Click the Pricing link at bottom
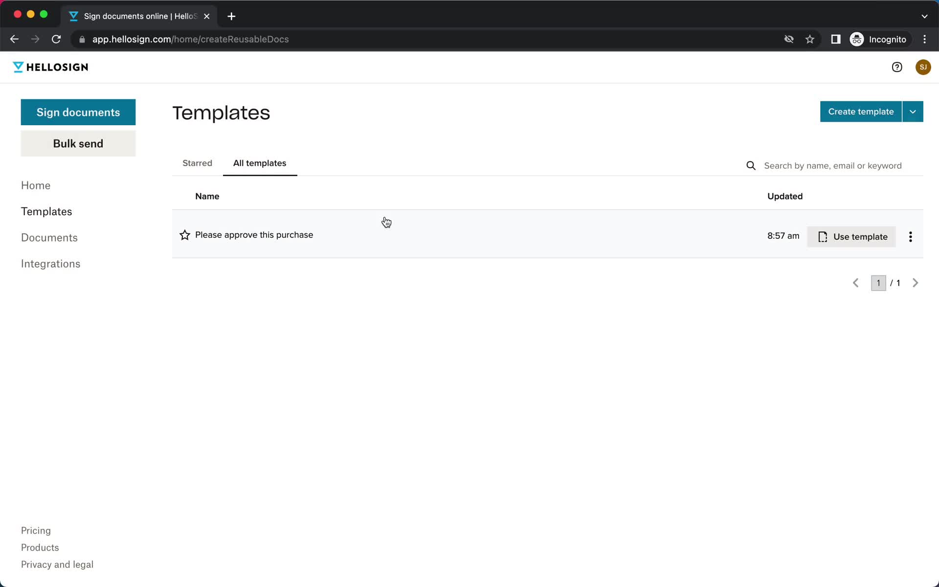 coord(35,530)
